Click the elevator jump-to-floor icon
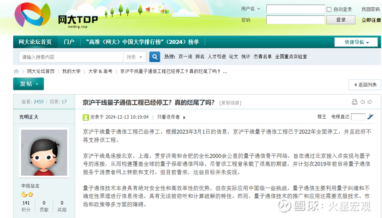Screen dimensions: 382x218 pos(370,117)
